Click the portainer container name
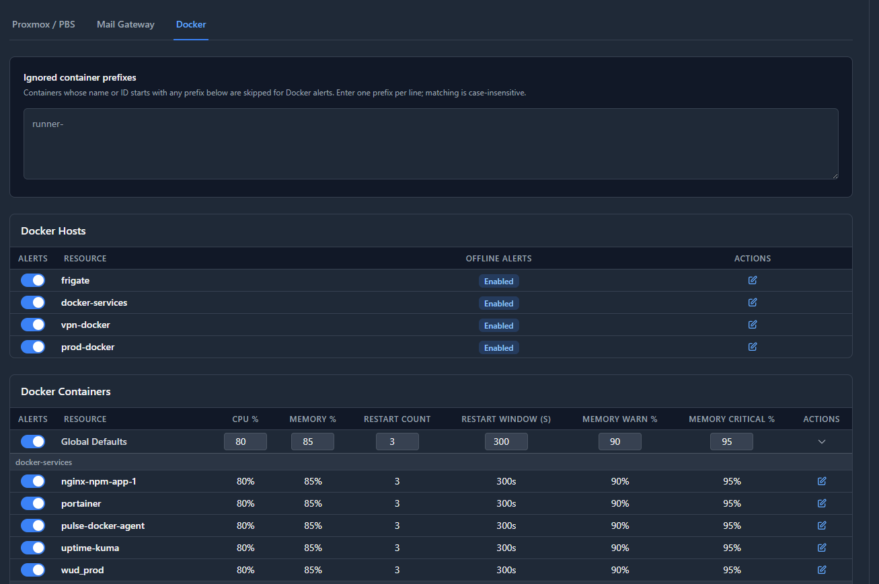Viewport: 879px width, 584px height. (x=81, y=503)
